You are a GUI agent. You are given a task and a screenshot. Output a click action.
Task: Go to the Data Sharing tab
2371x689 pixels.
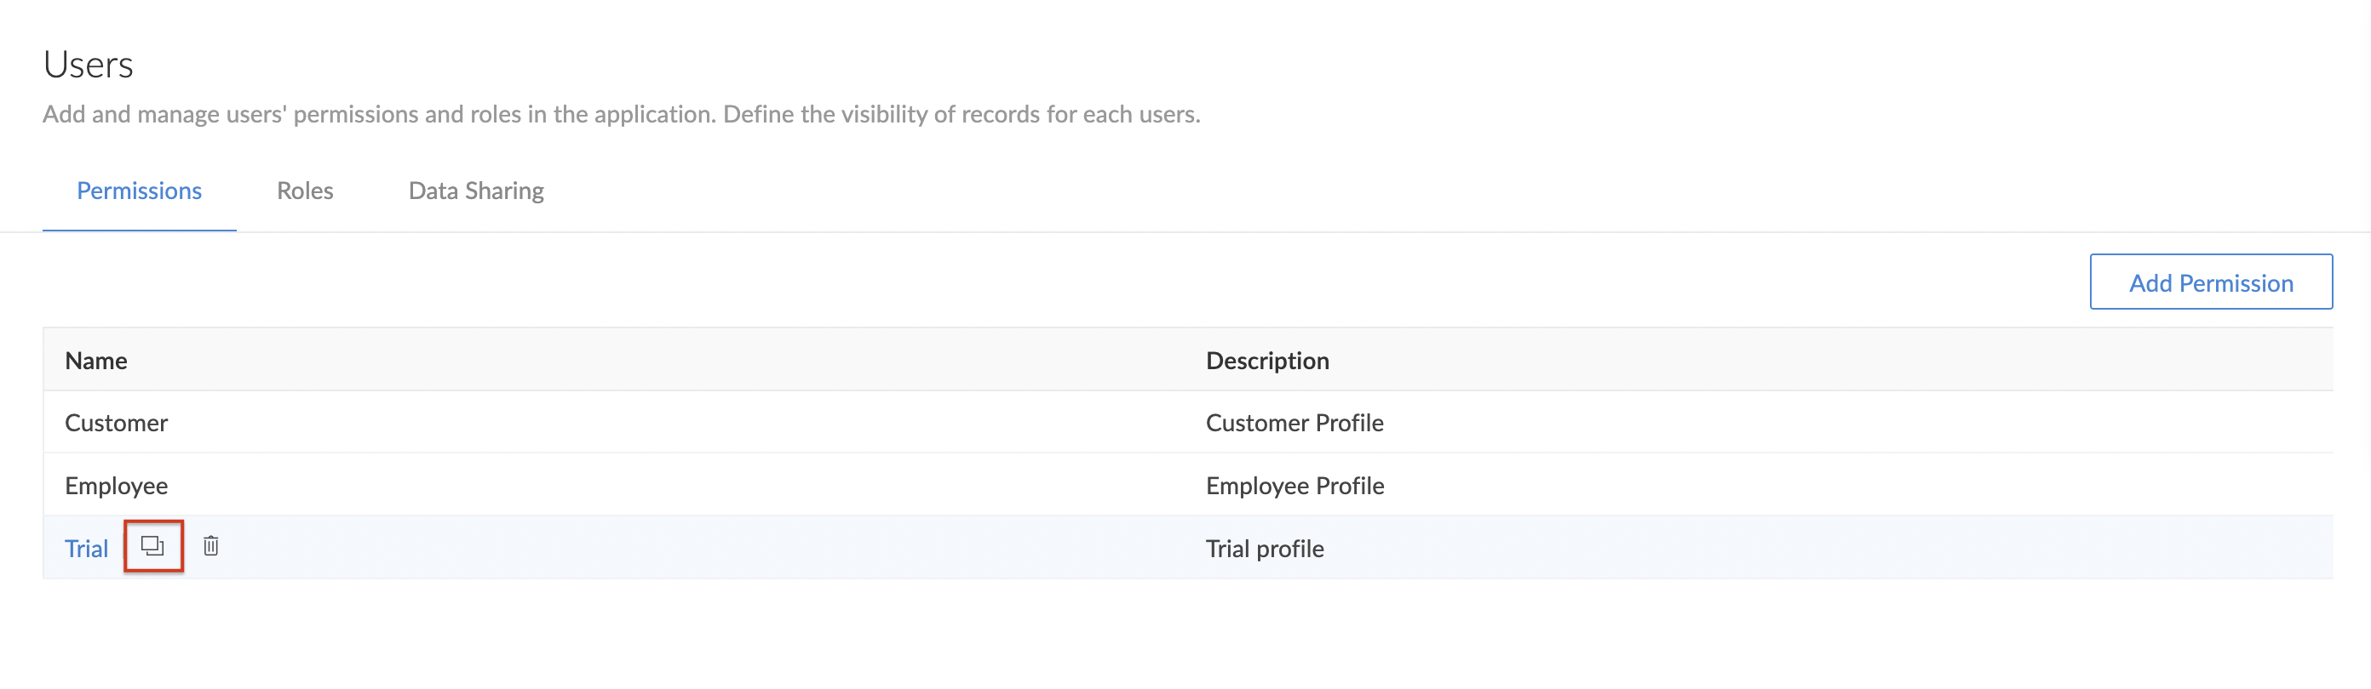coord(476,191)
